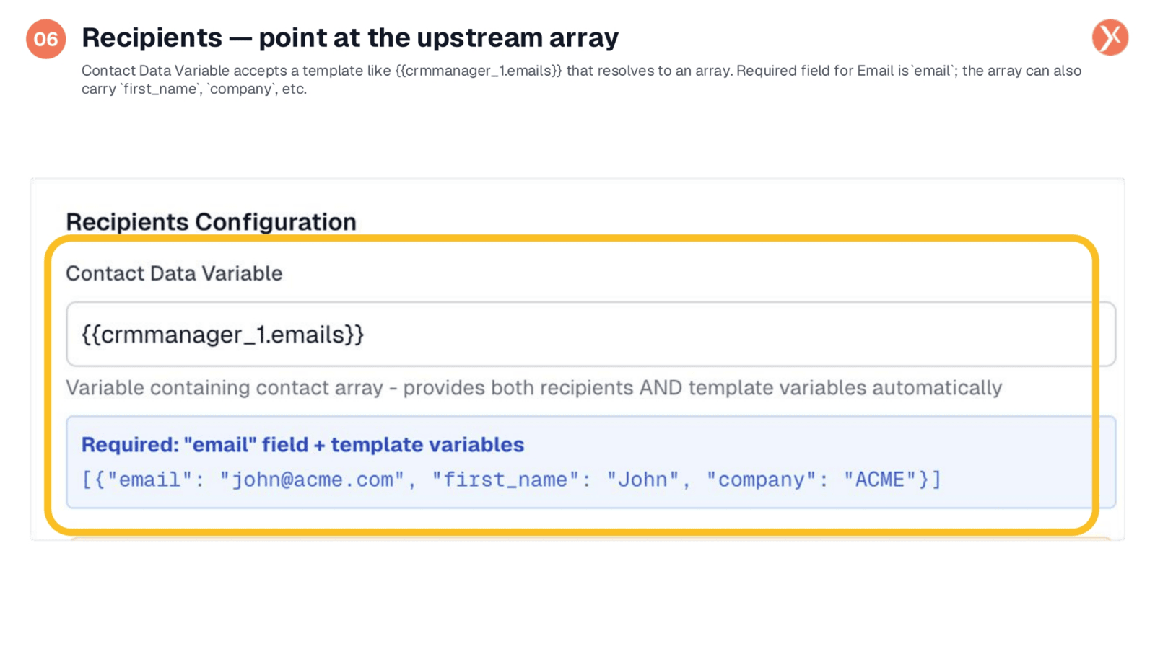Click the "first_name" key in example
This screenshot has height=649, width=1155.
tap(507, 480)
